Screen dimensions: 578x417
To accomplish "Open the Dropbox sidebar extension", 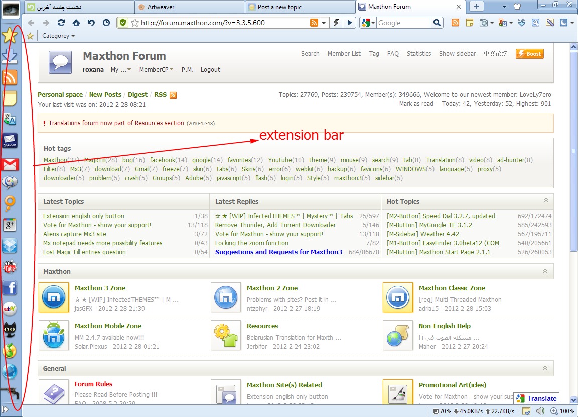I will [10, 246].
